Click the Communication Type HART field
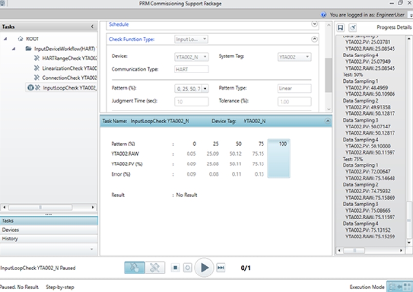Viewport: 413px width, 292px height. [191, 69]
